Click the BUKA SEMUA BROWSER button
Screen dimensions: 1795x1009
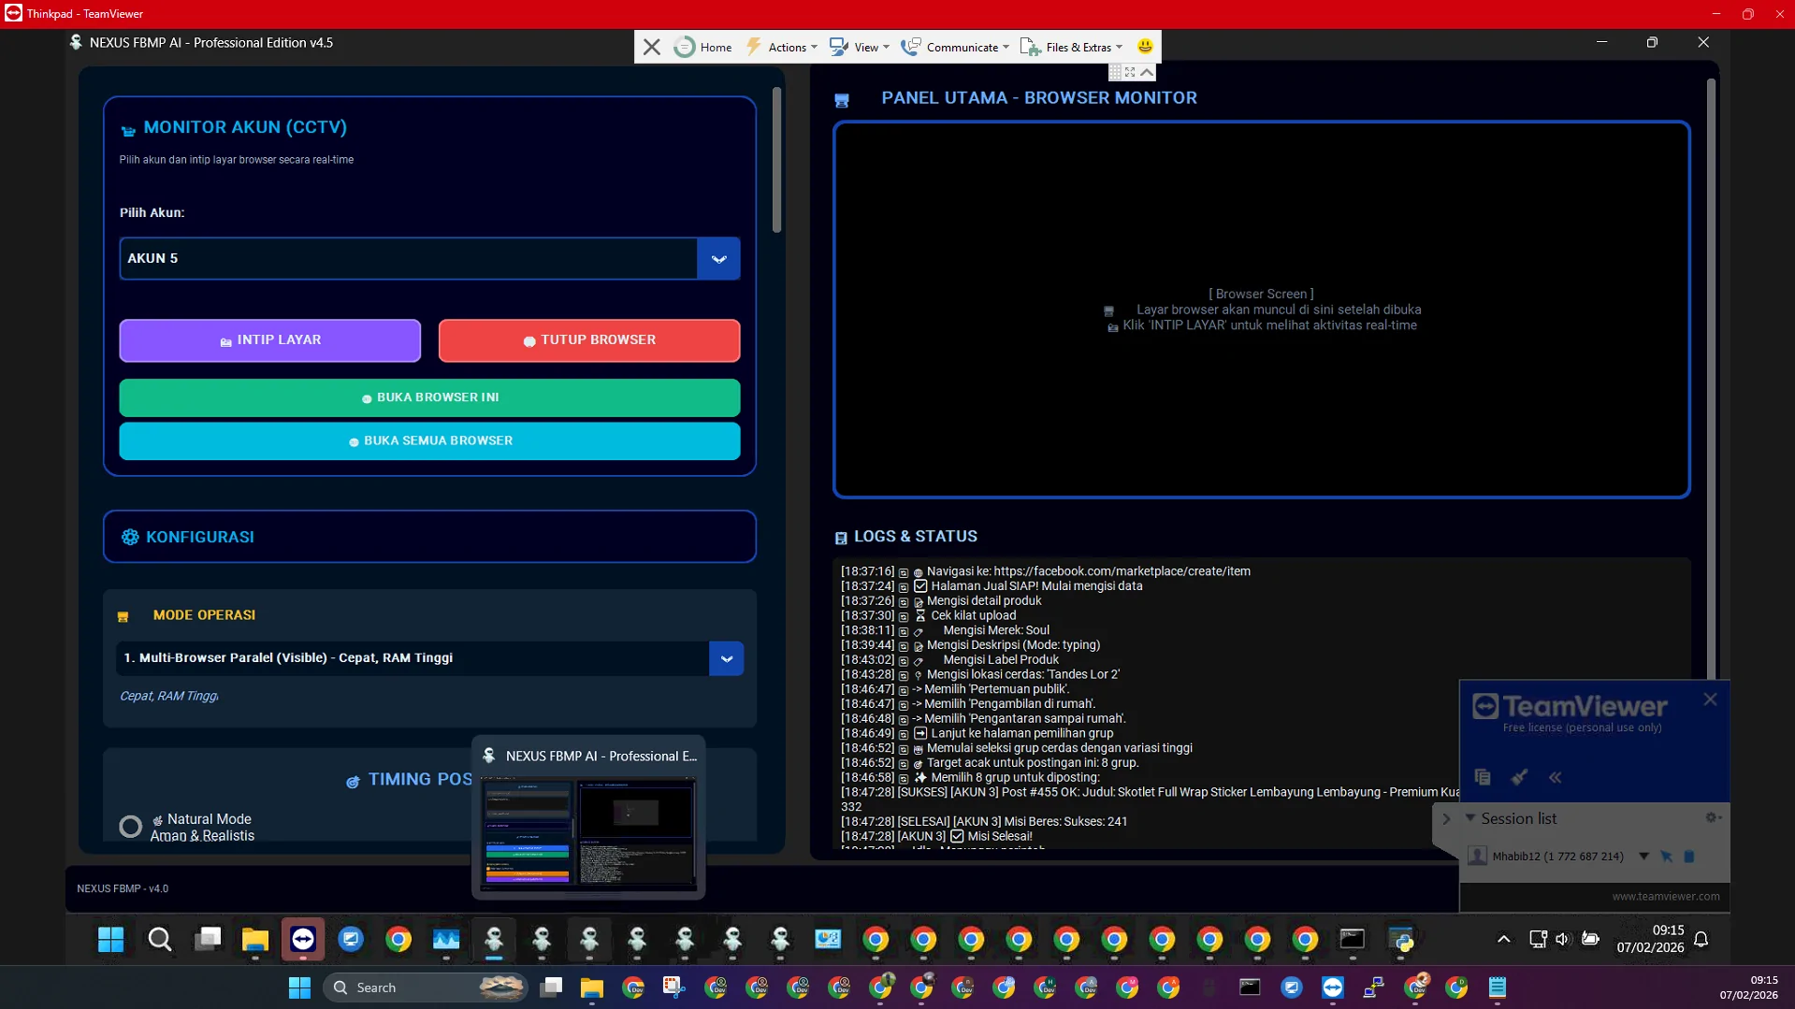[429, 441]
